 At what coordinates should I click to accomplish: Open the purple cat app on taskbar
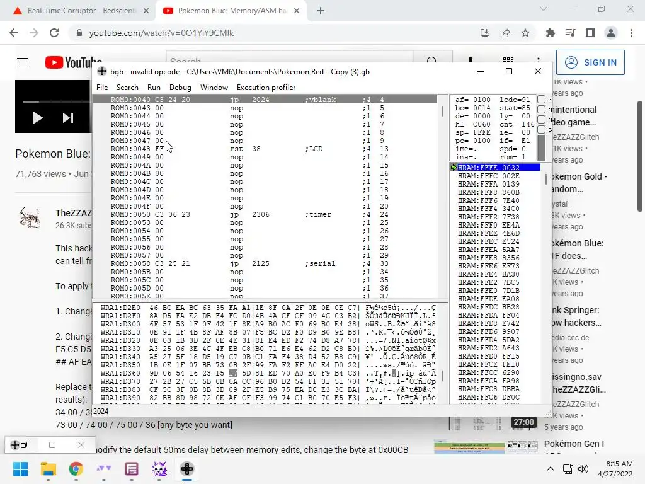pos(159,469)
